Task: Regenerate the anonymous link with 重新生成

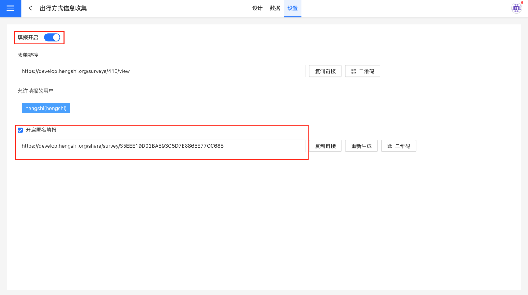Action: (361, 146)
